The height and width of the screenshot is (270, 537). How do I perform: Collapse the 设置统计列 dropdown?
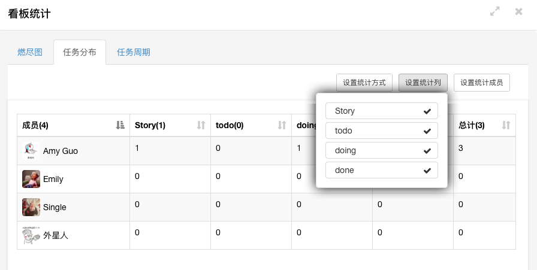click(423, 83)
